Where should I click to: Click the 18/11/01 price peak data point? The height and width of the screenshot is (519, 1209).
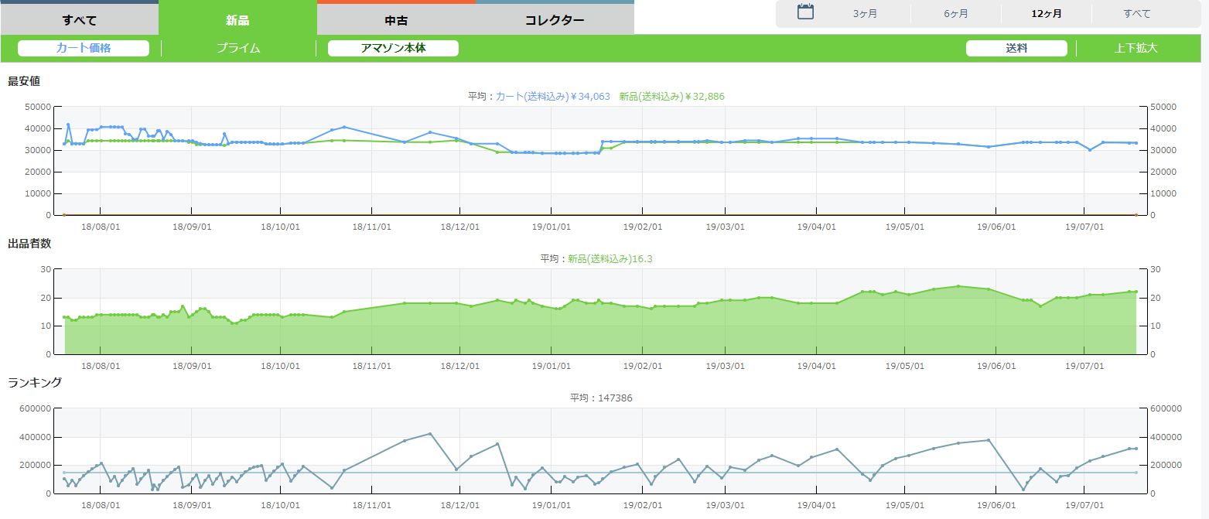(x=344, y=127)
